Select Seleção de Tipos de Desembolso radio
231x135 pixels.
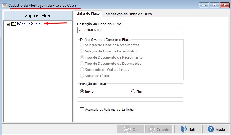tap(82, 51)
